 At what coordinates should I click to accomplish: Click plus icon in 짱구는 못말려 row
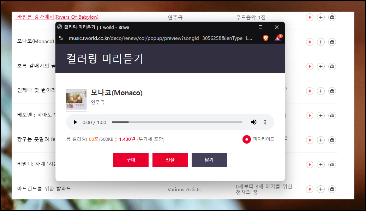click(x=321, y=140)
